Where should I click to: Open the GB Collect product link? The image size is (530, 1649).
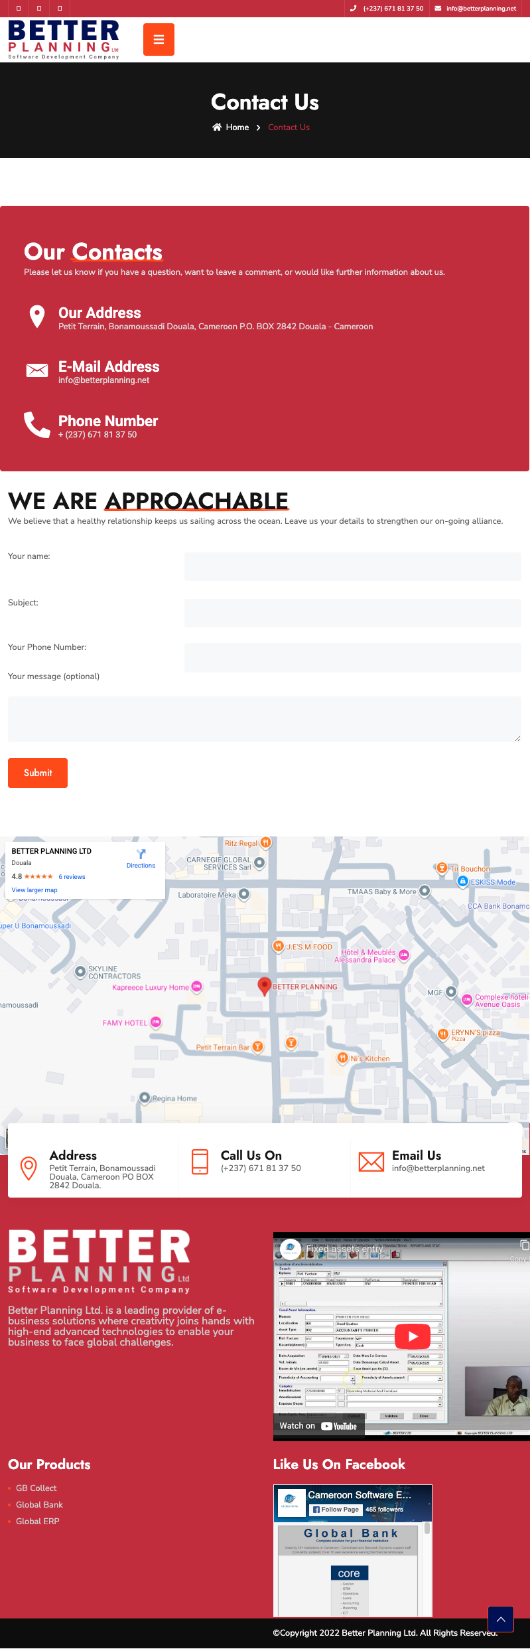pos(36,1488)
